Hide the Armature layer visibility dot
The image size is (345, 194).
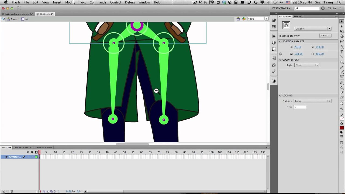pos(28,157)
